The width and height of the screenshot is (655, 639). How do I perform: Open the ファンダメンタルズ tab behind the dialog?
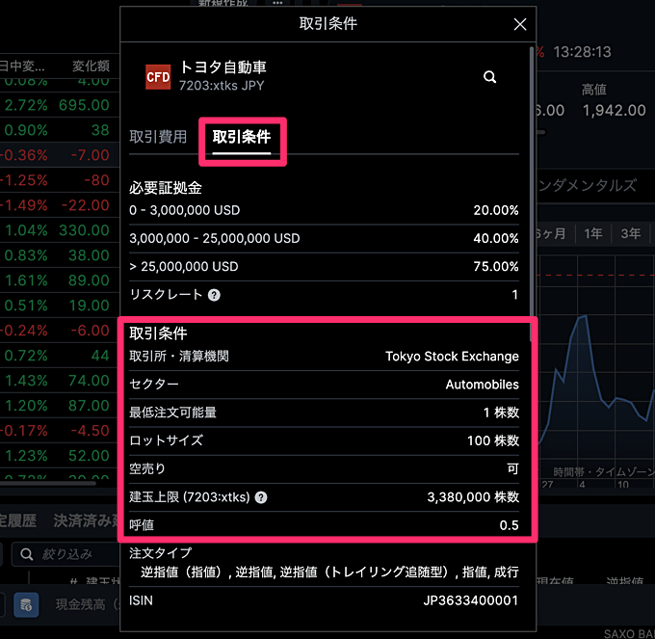point(587,185)
